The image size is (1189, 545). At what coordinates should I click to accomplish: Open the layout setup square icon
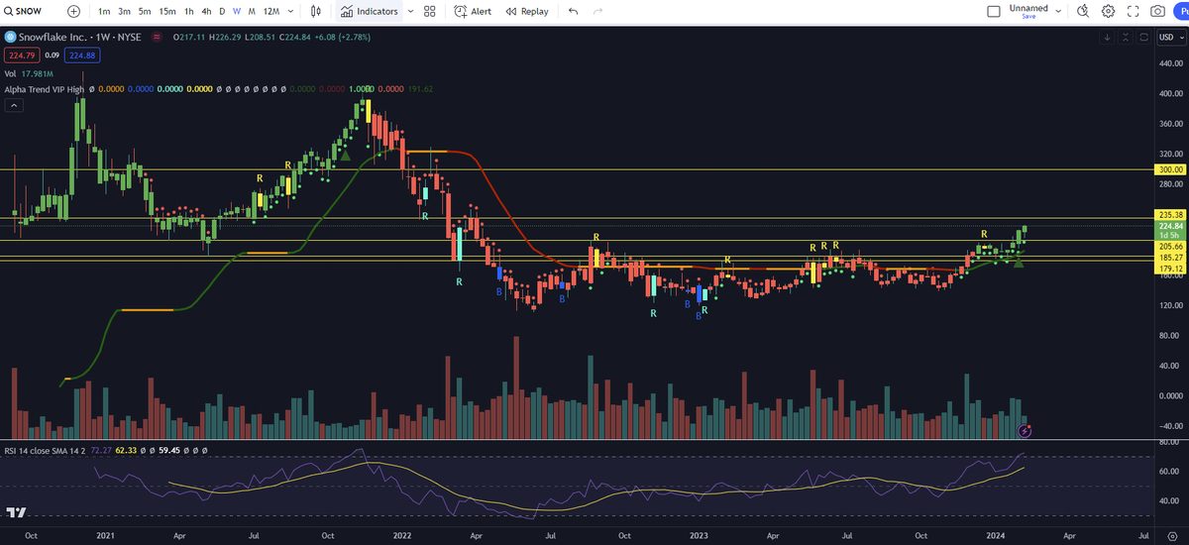pyautogui.click(x=994, y=11)
